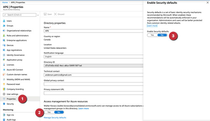Viewport: 210px width, 121px height.
Task: Open Devices in the sidebar
Action: (x=10, y=45)
